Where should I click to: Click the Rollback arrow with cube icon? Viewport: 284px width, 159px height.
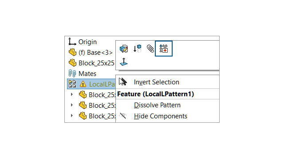pyautogui.click(x=137, y=49)
